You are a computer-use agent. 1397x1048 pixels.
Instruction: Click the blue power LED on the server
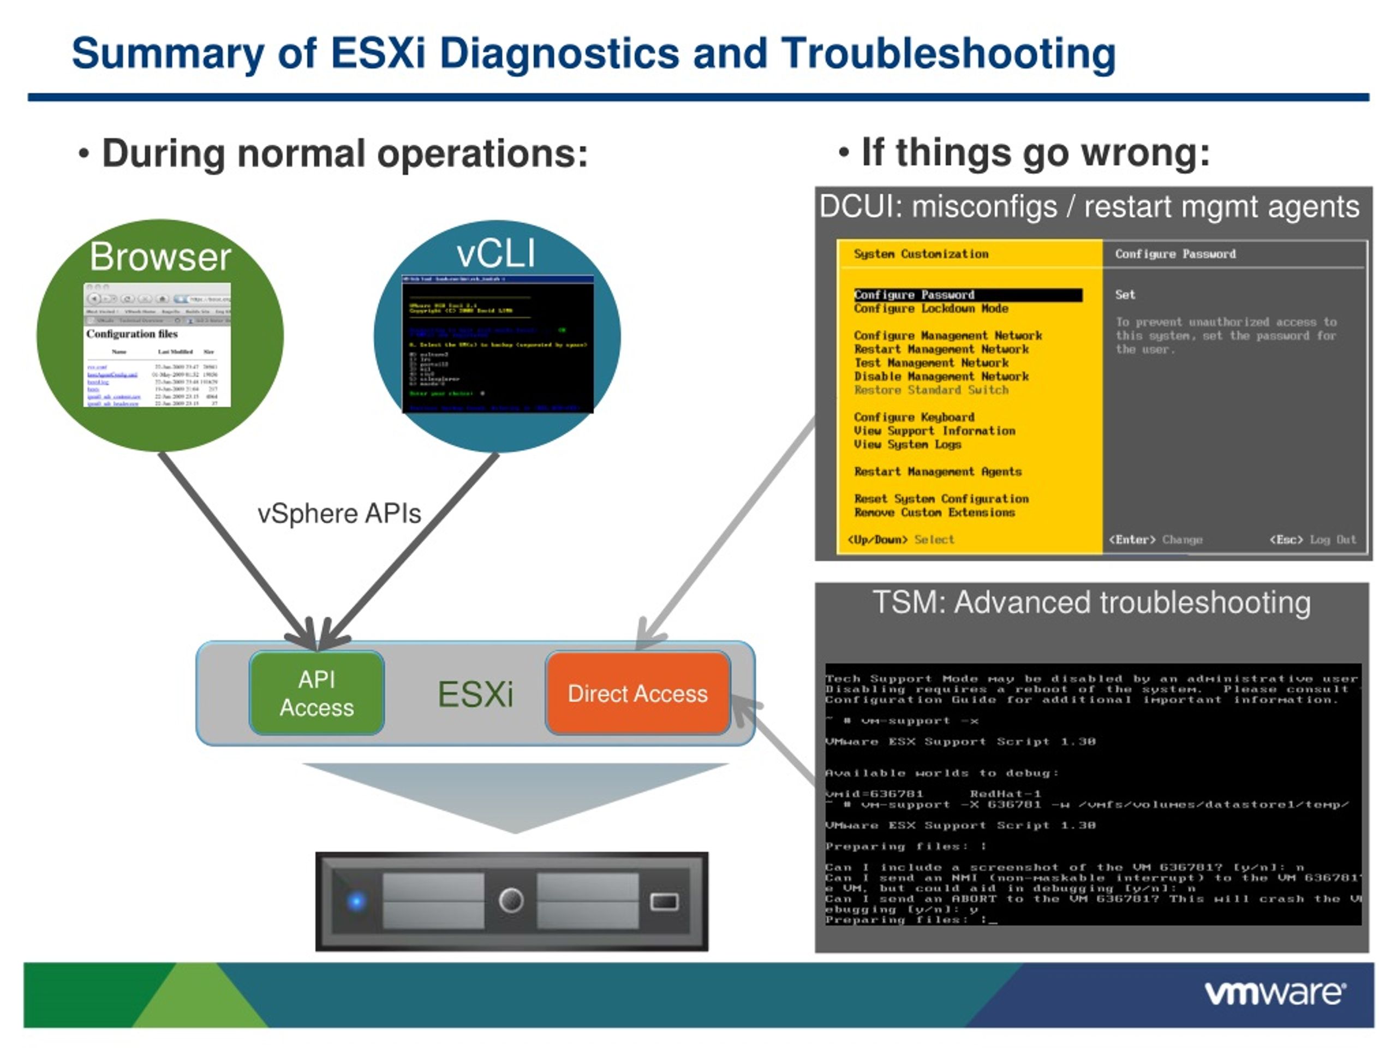pyautogui.click(x=356, y=901)
